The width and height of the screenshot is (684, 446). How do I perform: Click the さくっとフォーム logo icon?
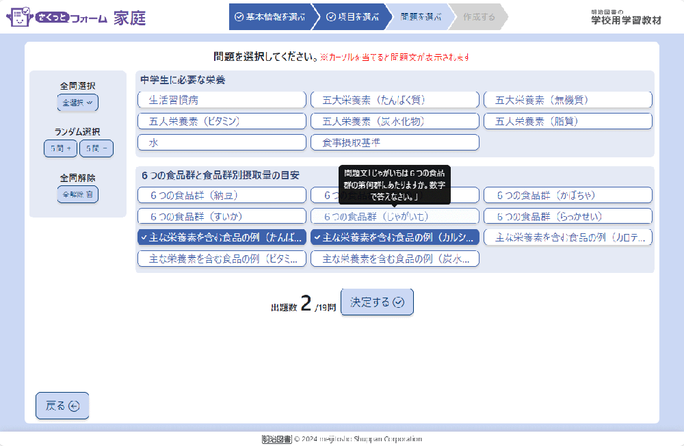pos(20,16)
